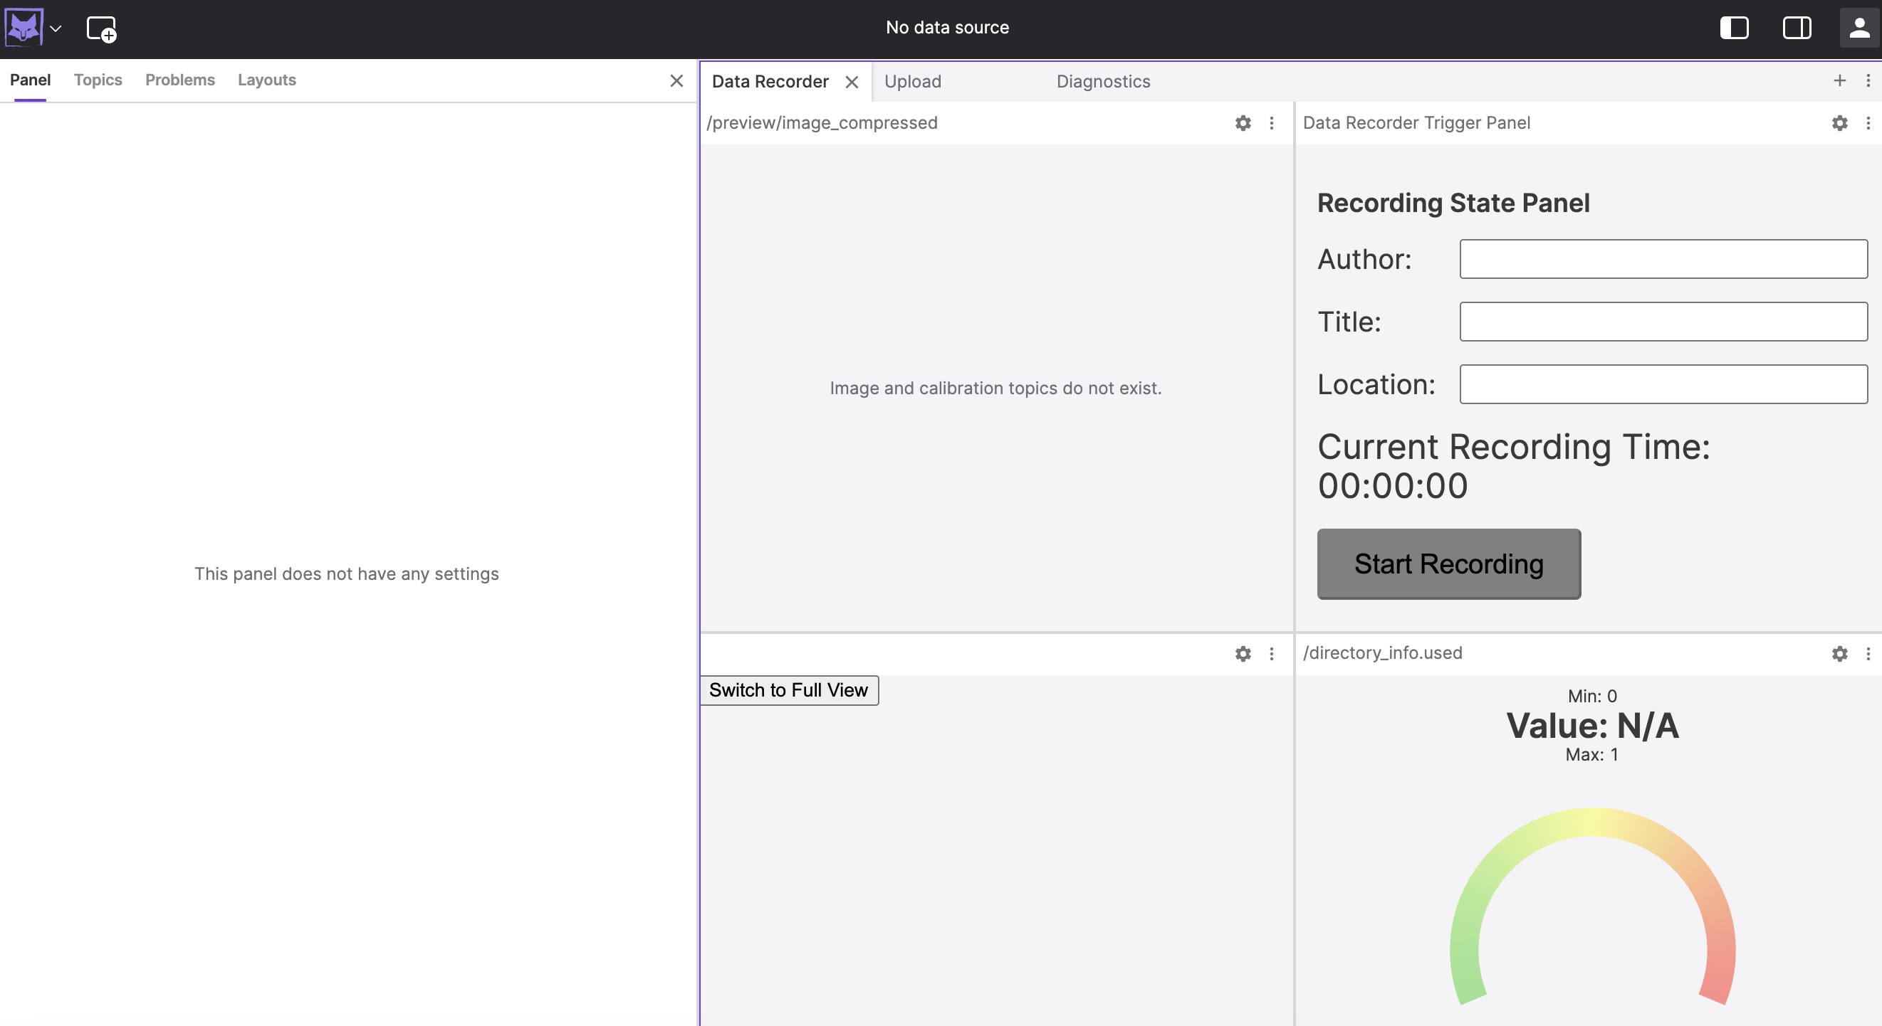Toggle the left sidebar
The width and height of the screenshot is (1882, 1026).
[1735, 28]
